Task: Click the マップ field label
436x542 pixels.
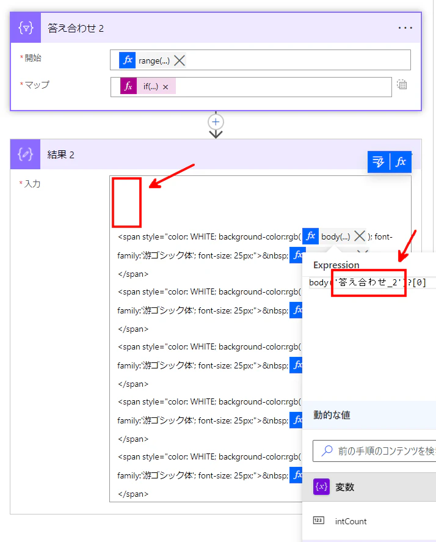Action: coord(37,85)
